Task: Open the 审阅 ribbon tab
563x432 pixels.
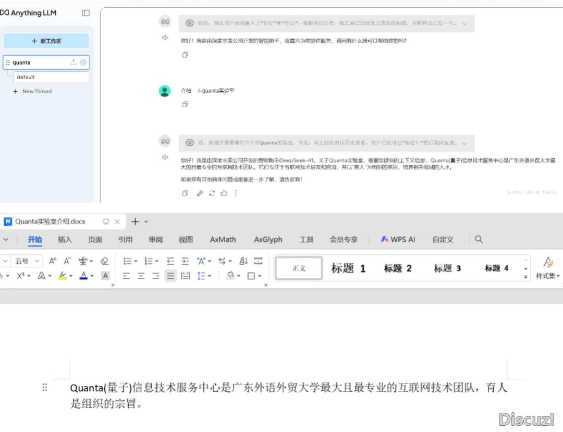Action: [155, 240]
